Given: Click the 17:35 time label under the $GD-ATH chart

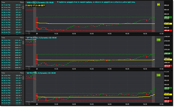Looking at the screenshot, I should [x=161, y=34].
